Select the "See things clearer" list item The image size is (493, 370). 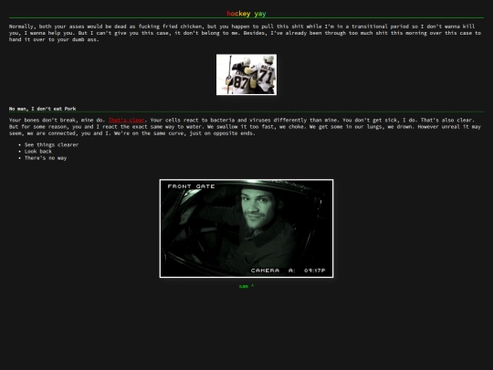point(51,144)
